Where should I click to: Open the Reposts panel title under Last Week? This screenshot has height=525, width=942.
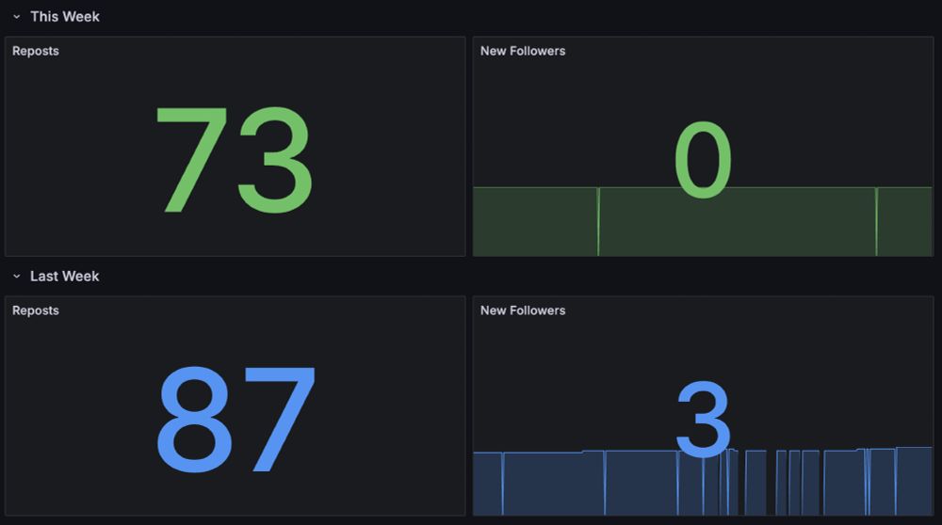[36, 310]
